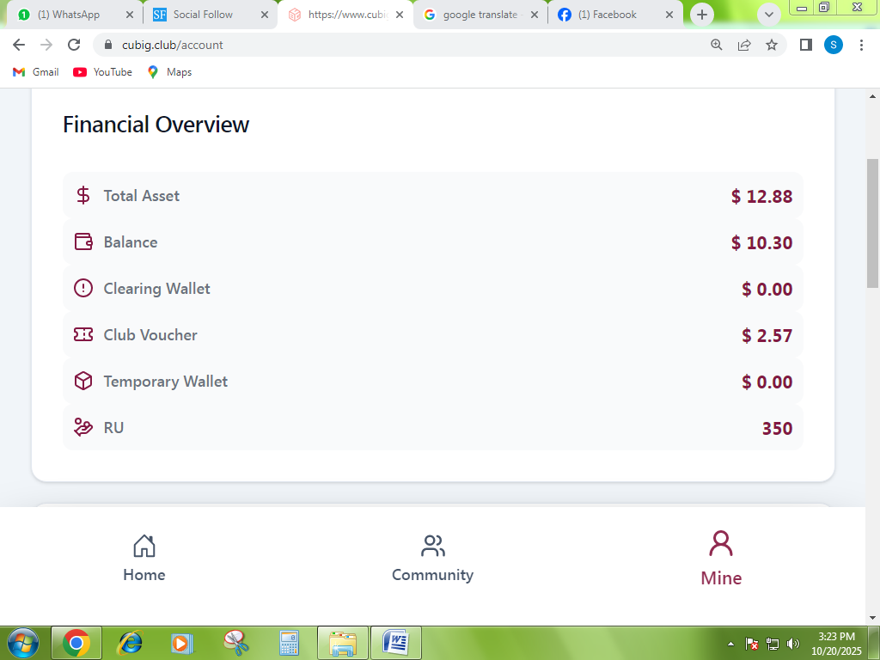The height and width of the screenshot is (660, 880).
Task: Expand the tab search dropdown arrow
Action: (768, 15)
